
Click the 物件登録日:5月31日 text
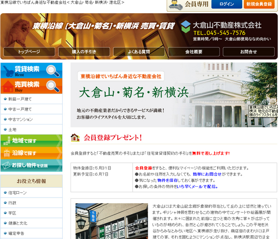click(92, 168)
